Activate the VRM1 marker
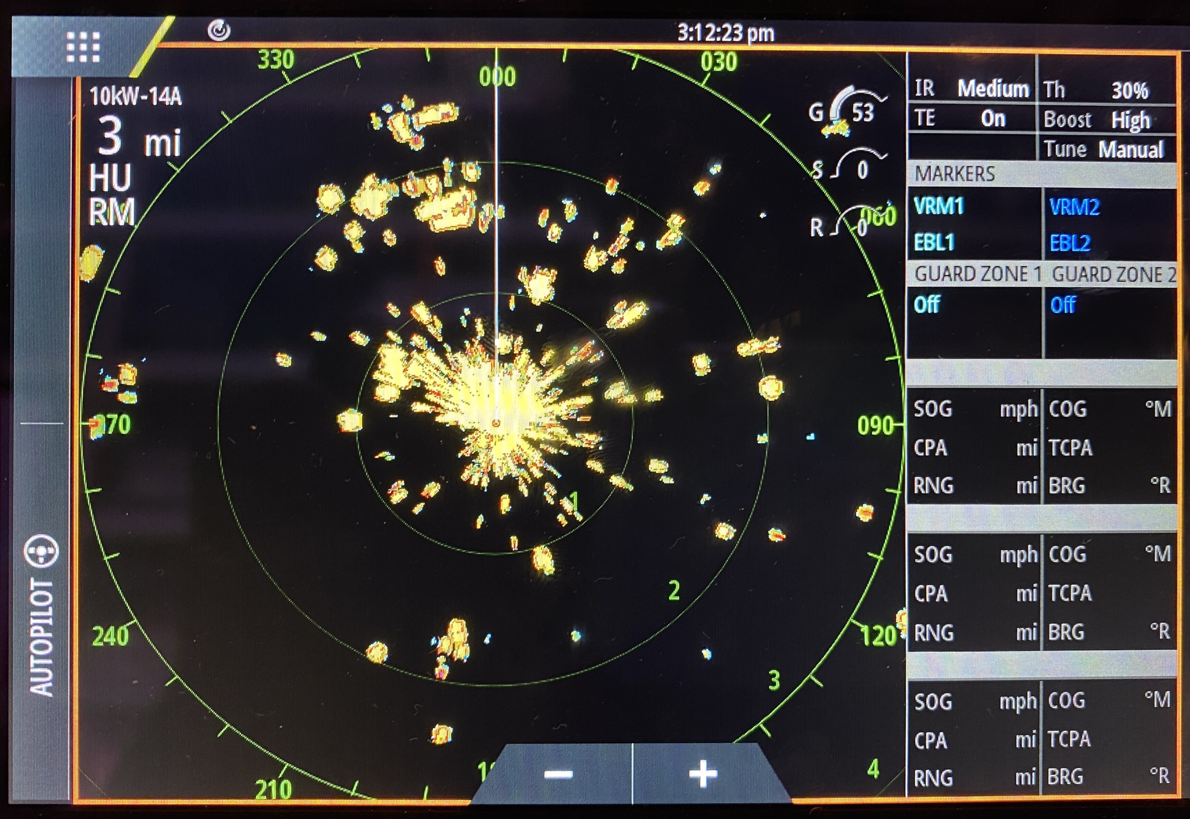1190x819 pixels. click(x=939, y=206)
